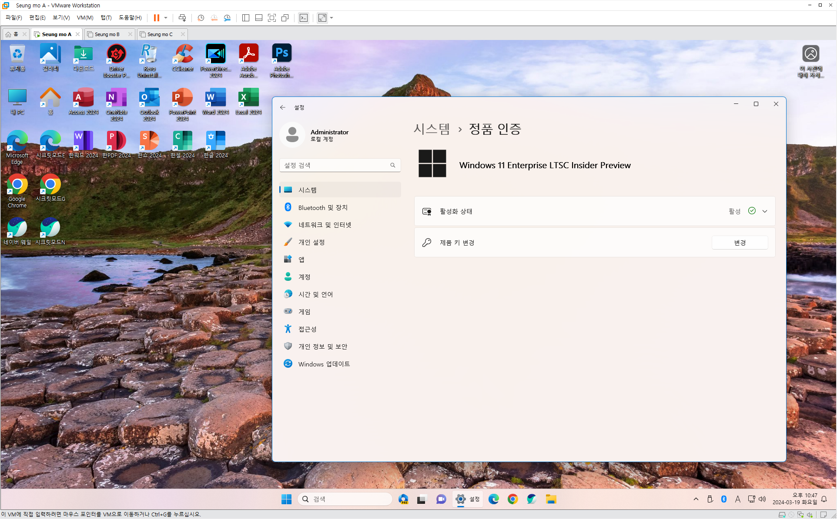This screenshot has height=519, width=837.
Task: Open the VM(M) menu
Action: point(85,18)
